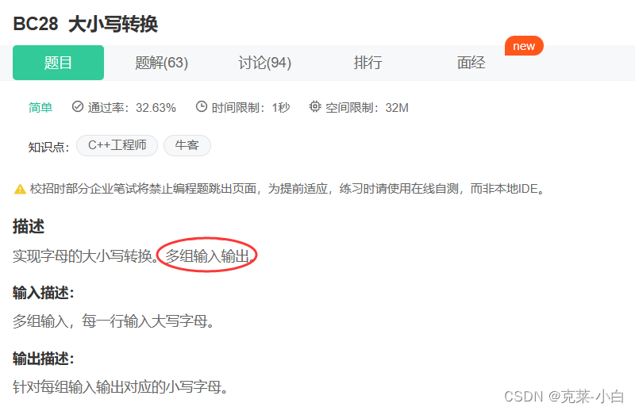Screen dimensions: 635x411
Task: Click the orange new badge
Action: tap(524, 46)
